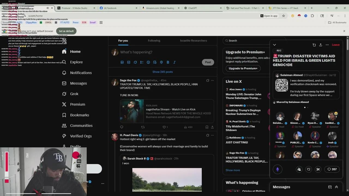Send a reaction heart in the Space

click(x=309, y=169)
